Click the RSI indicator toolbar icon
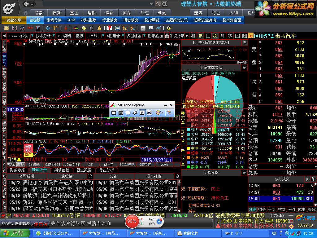 [x=30, y=28]
